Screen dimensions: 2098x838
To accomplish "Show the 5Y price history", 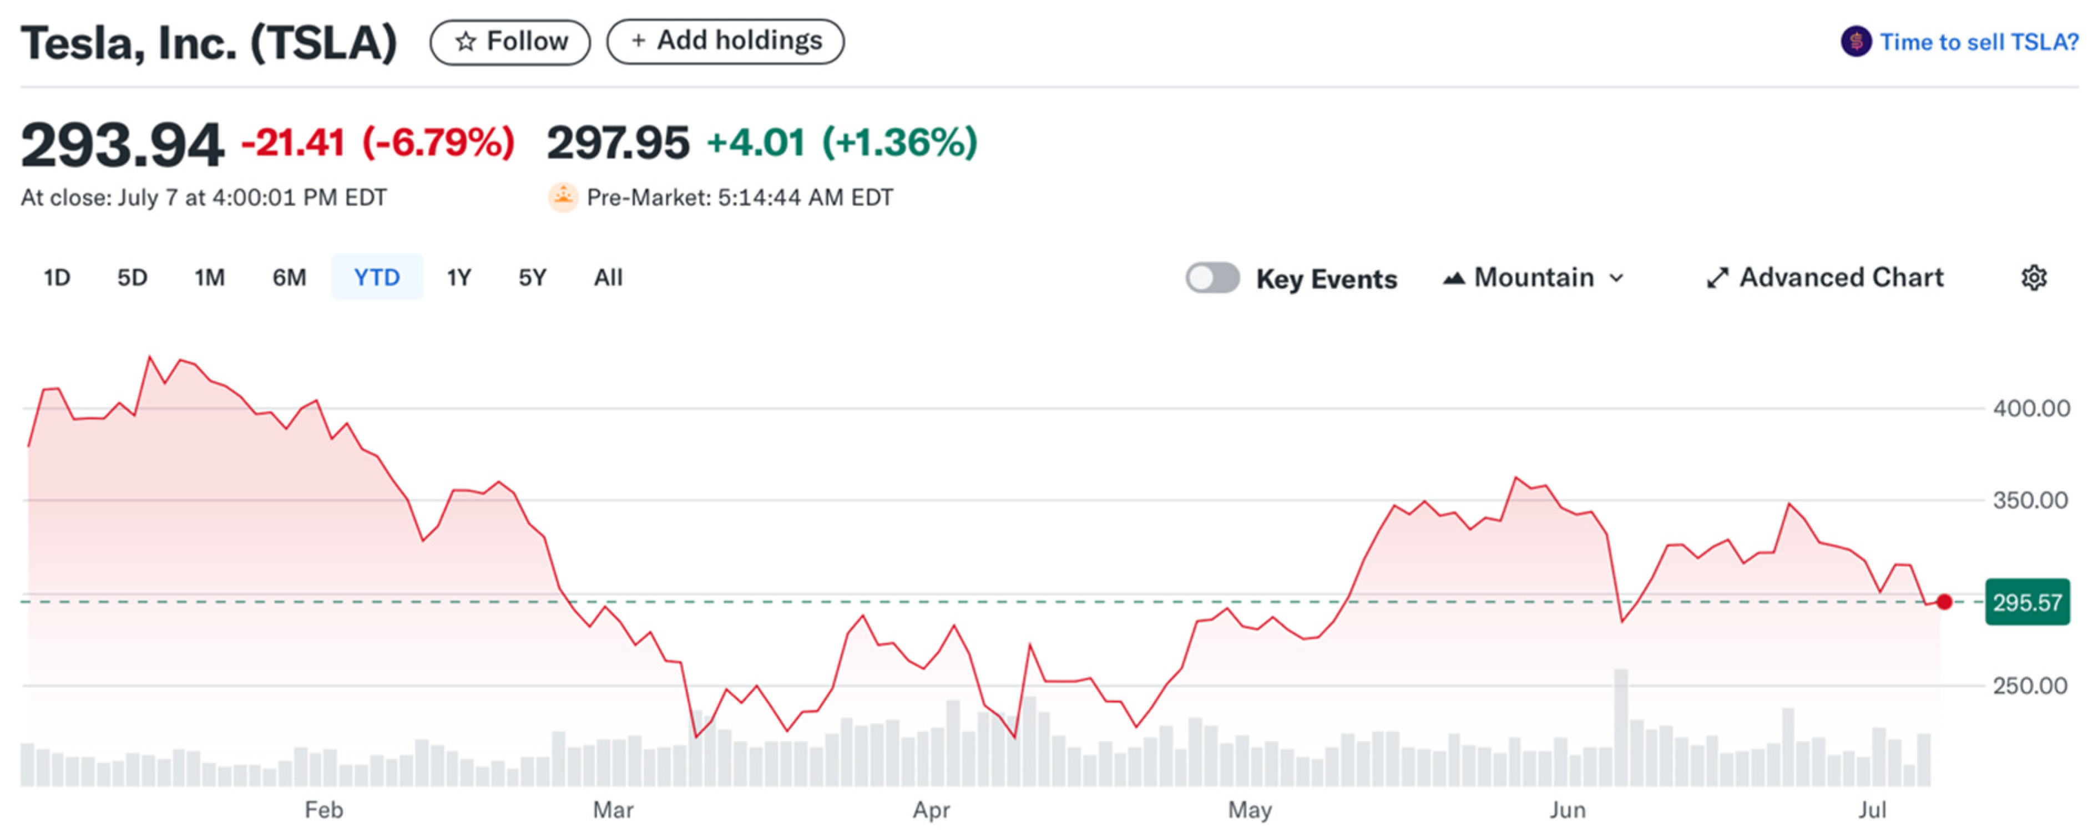I will click(532, 278).
